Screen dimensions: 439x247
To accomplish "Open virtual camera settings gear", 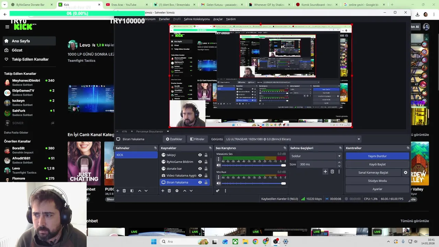I will coord(405,173).
